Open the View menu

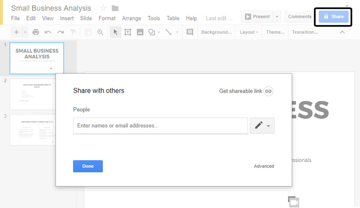[48, 18]
